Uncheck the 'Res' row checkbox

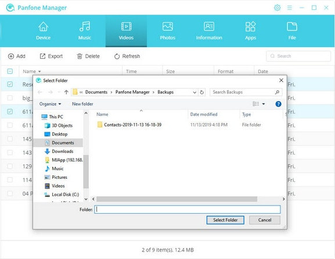point(10,84)
